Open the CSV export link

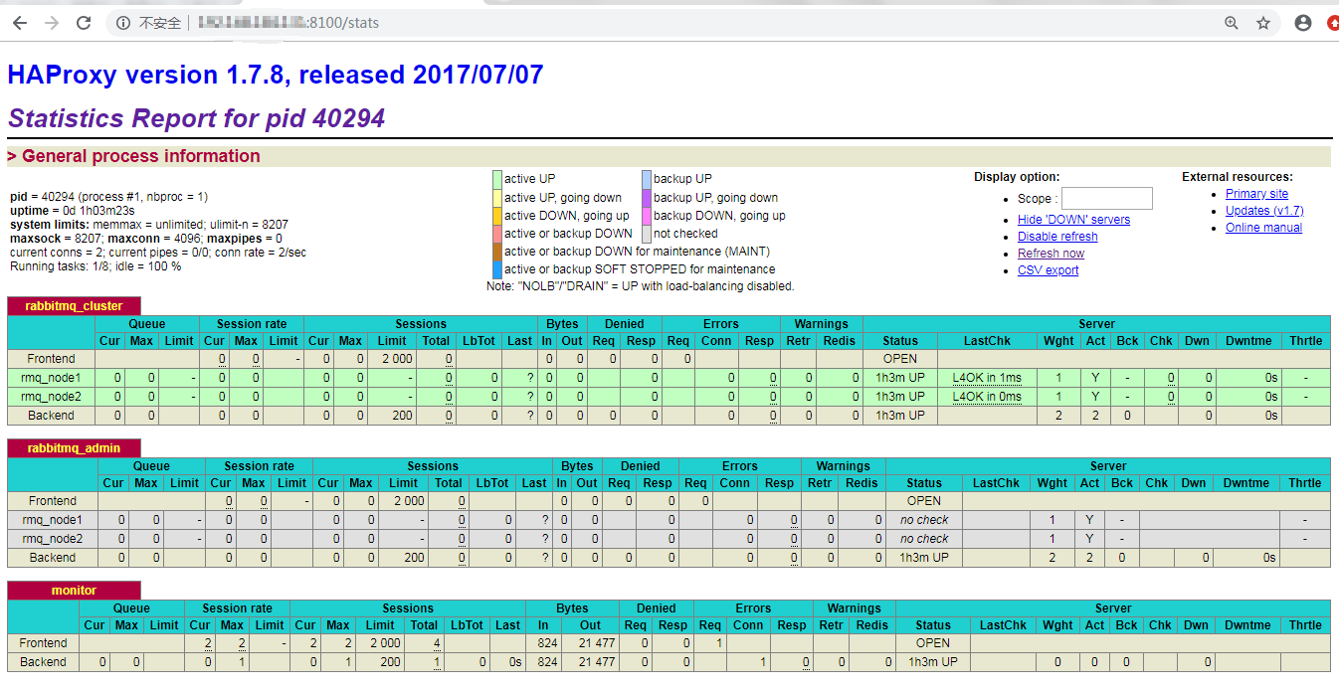(x=1048, y=270)
